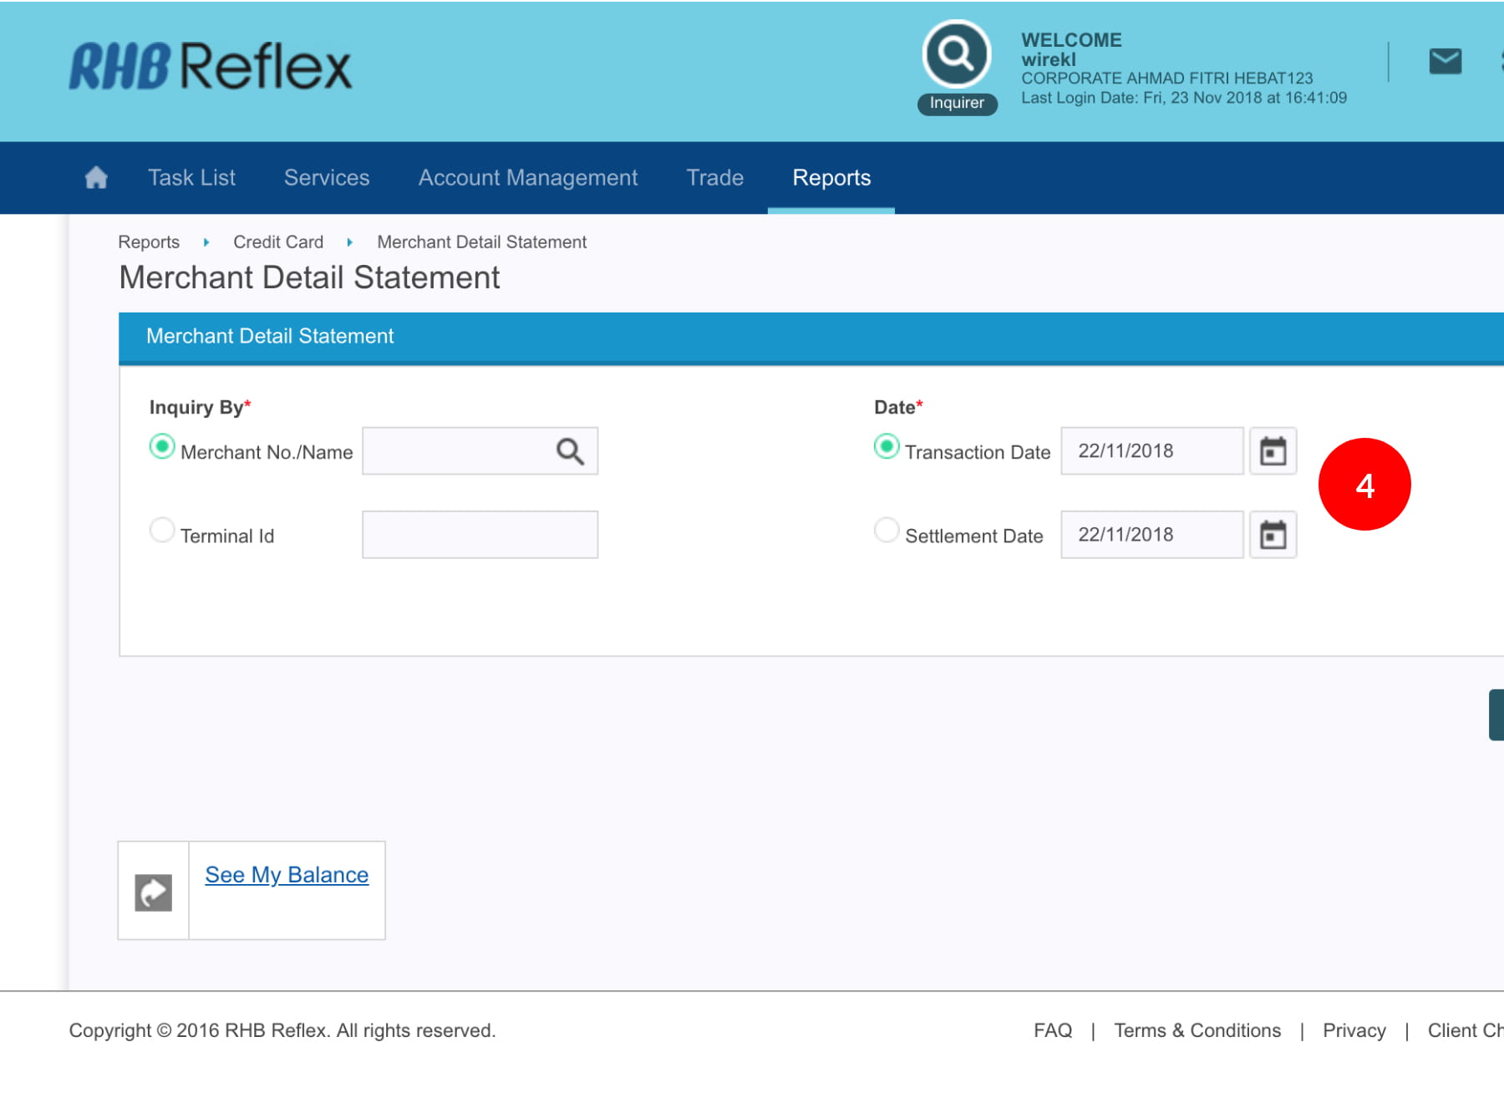Click the See My Balance link
This screenshot has width=1504, height=1103.
pyautogui.click(x=287, y=875)
